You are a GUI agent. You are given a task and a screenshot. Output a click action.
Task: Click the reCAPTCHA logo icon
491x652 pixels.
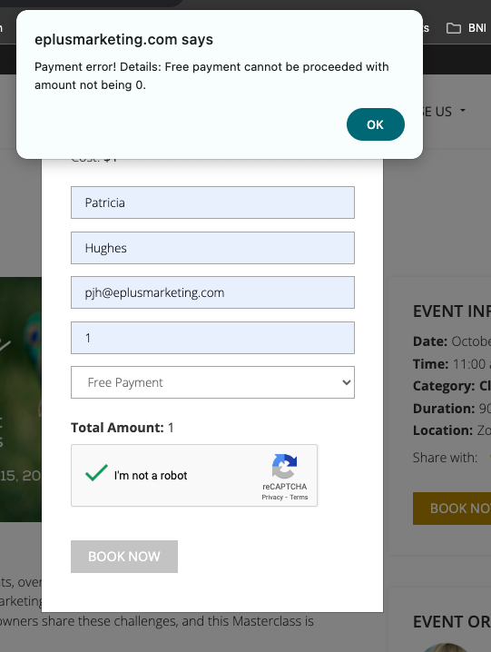pos(285,466)
